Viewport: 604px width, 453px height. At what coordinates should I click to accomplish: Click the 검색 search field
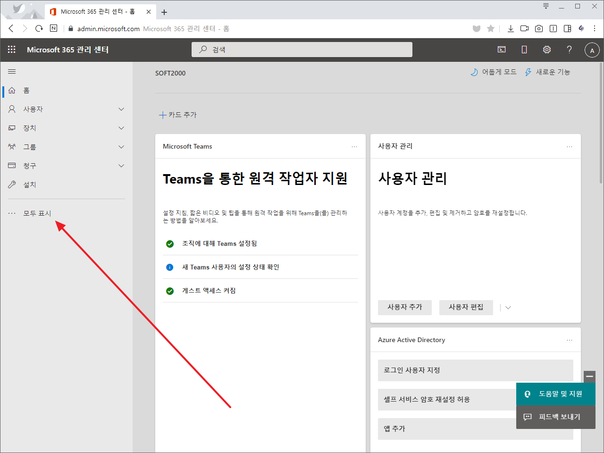(302, 50)
